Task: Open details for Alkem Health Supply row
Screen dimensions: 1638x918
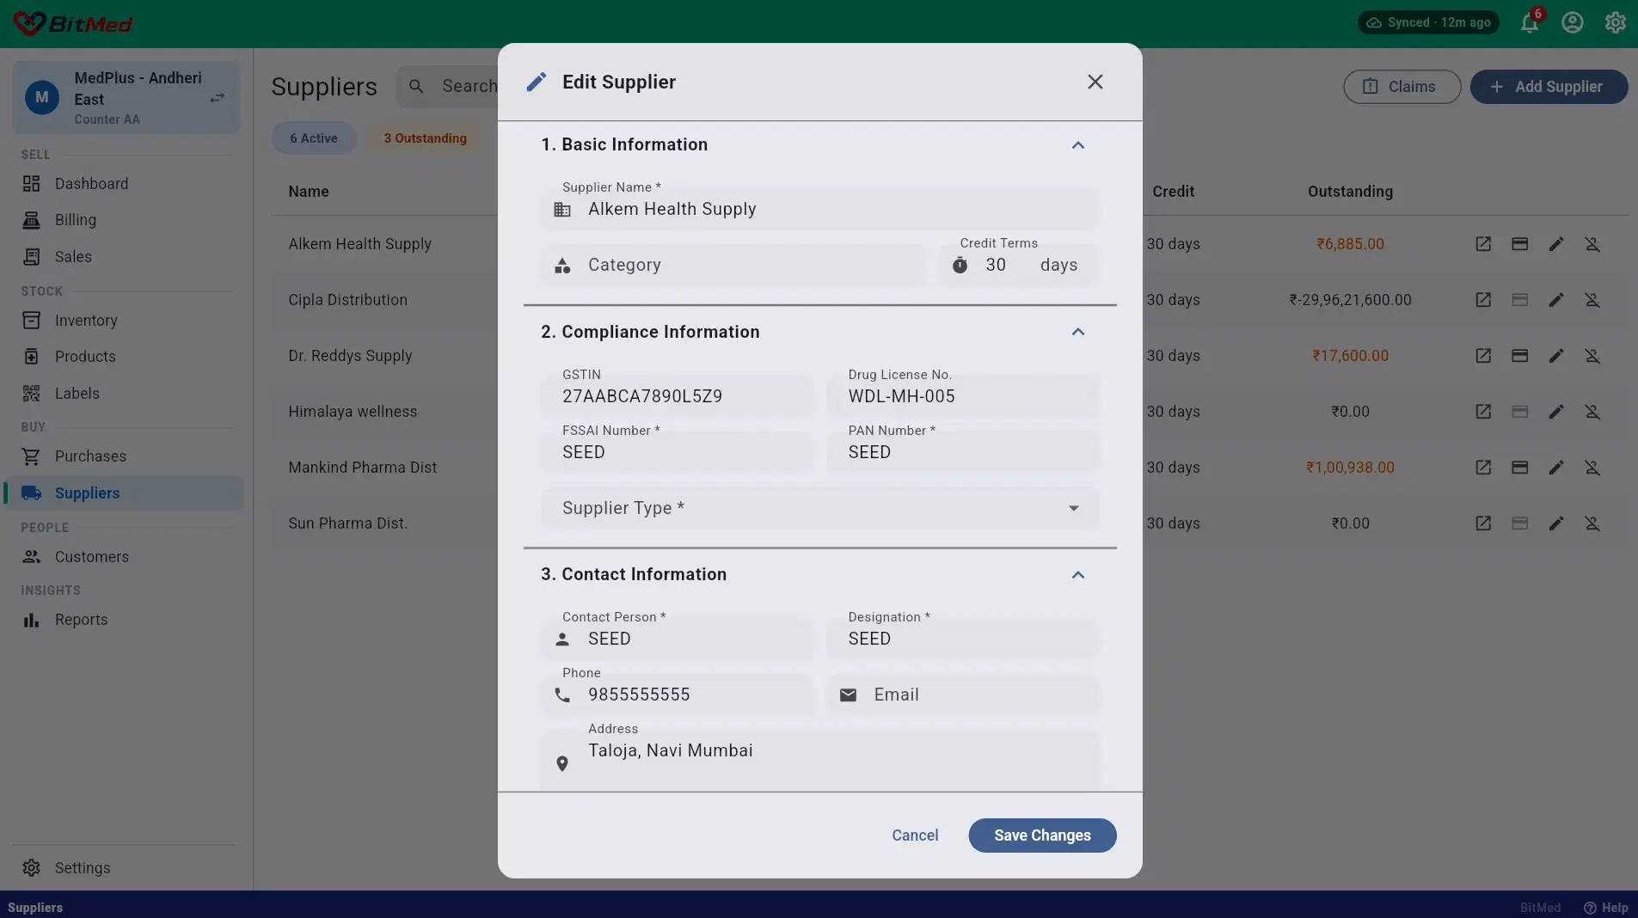Action: tap(1483, 244)
